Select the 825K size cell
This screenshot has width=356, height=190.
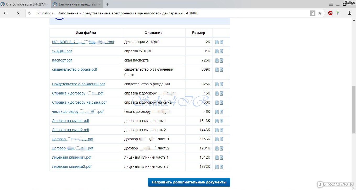point(199,84)
